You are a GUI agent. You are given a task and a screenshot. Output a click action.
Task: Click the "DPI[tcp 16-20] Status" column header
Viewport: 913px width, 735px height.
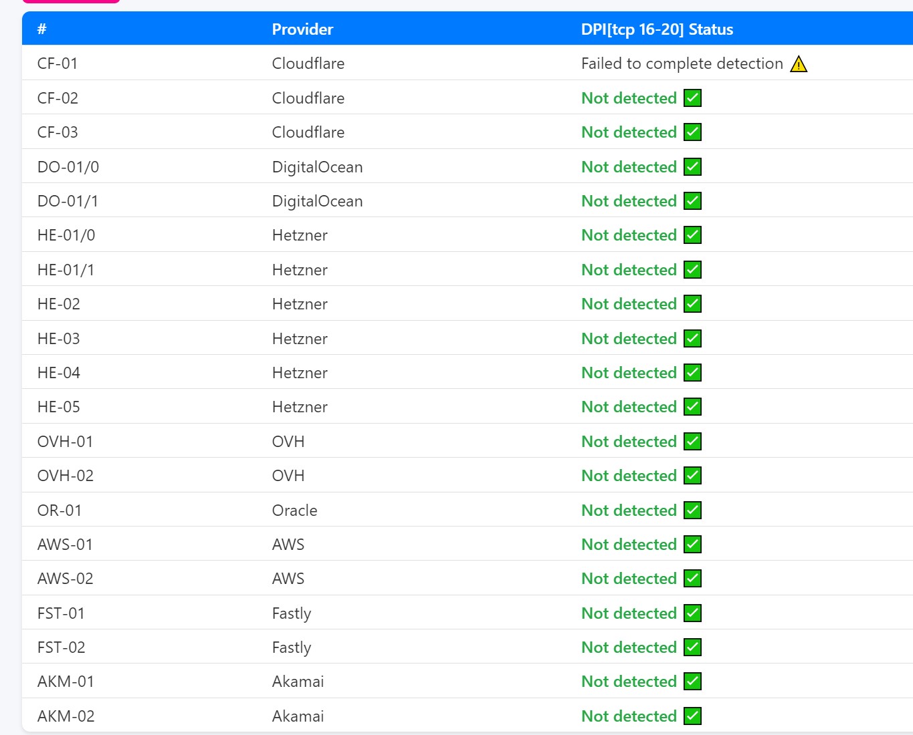[657, 29]
